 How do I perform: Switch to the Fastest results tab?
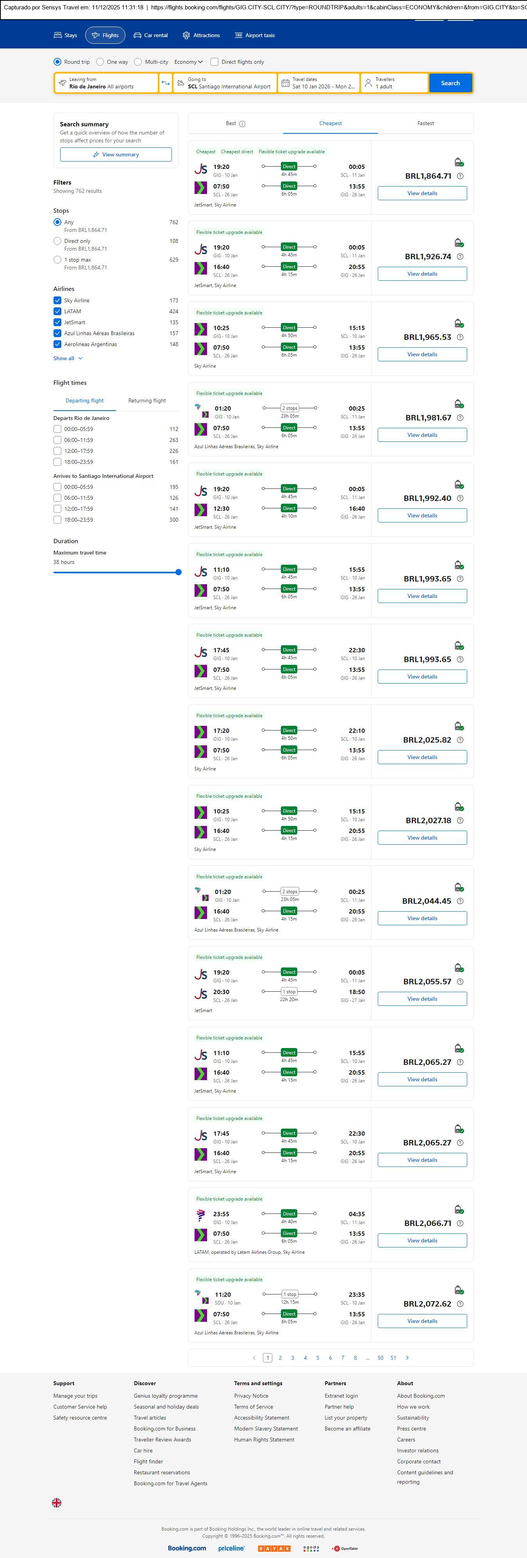coord(425,124)
